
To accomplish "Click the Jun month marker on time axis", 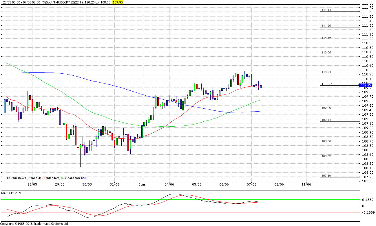I will 142,184.
